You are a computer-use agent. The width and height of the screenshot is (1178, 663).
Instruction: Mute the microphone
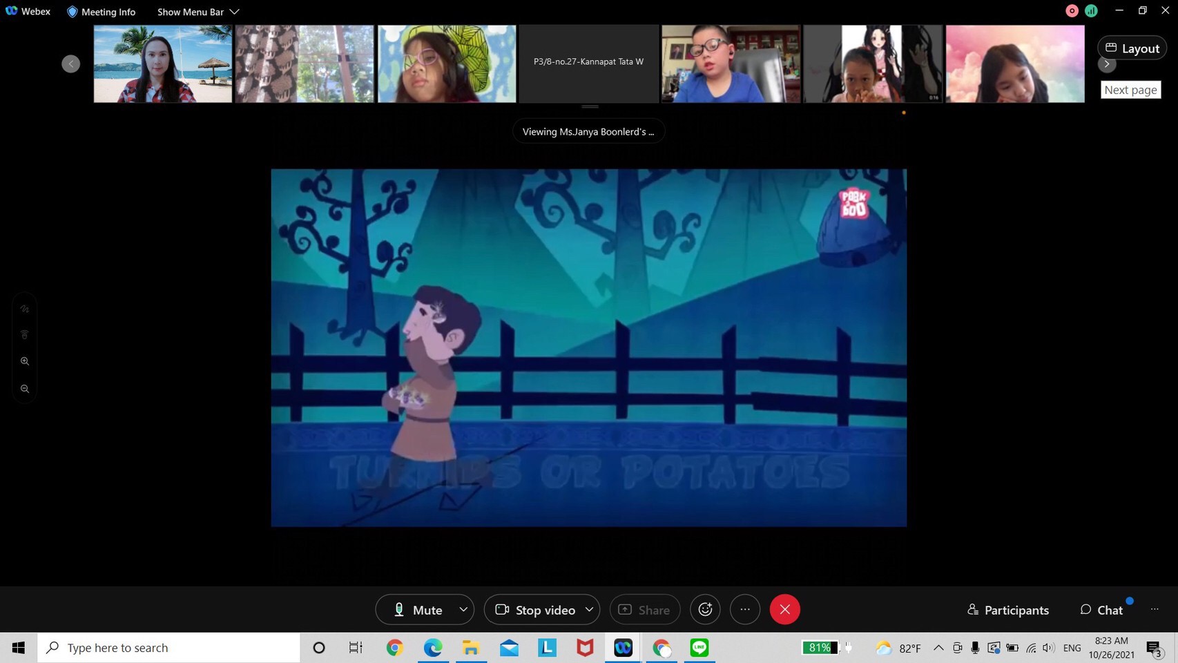point(417,610)
